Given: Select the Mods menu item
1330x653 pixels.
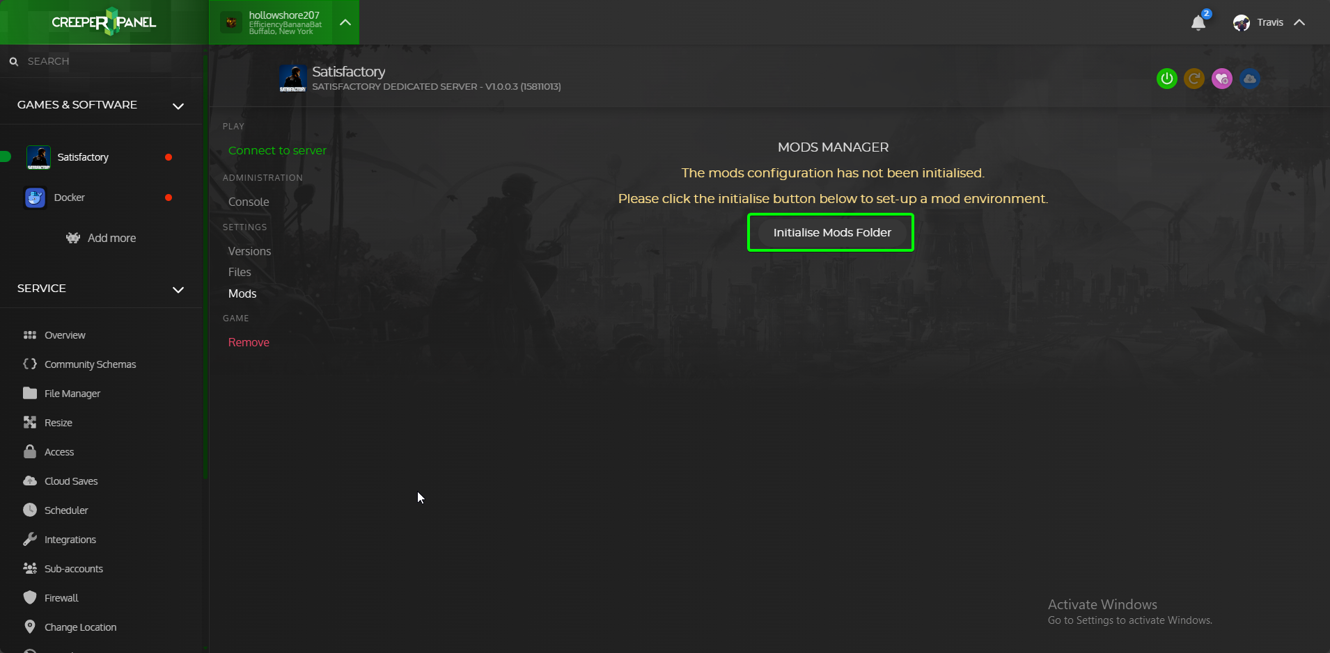Looking at the screenshot, I should [x=242, y=293].
